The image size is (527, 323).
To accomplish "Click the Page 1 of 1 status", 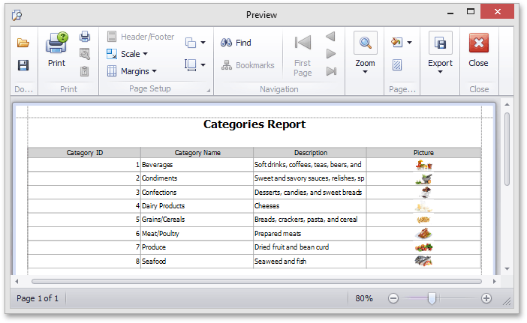I will coord(38,298).
